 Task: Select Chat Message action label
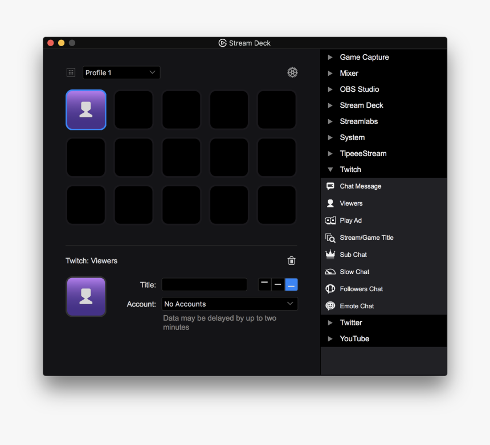(x=360, y=186)
